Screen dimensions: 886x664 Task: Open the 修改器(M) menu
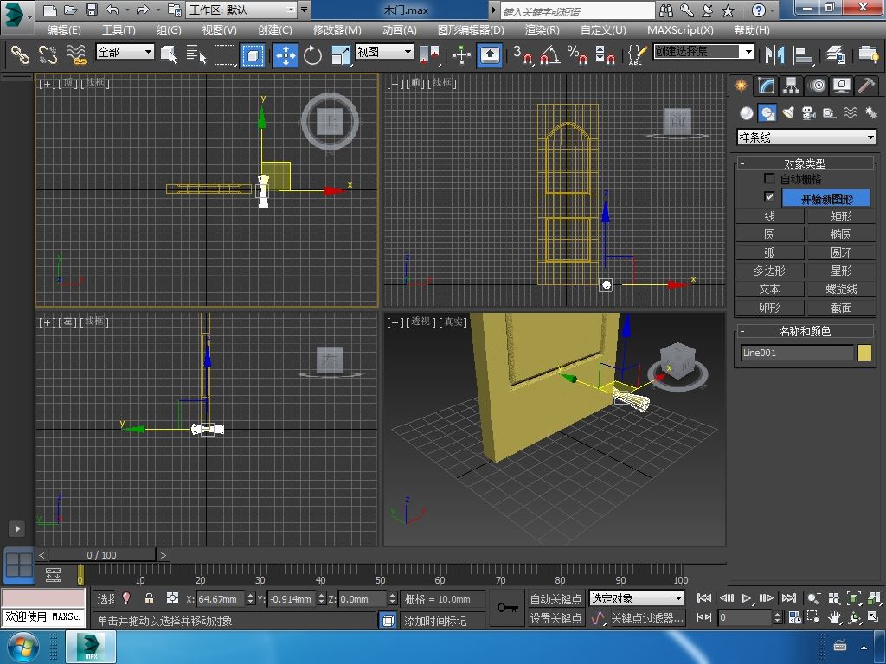tap(337, 29)
